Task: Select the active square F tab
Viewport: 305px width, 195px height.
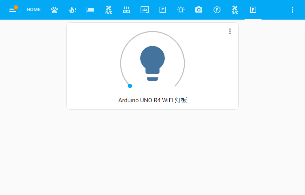Action: click(253, 10)
